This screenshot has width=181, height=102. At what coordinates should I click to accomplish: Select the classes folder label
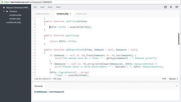click(x=13, y=11)
